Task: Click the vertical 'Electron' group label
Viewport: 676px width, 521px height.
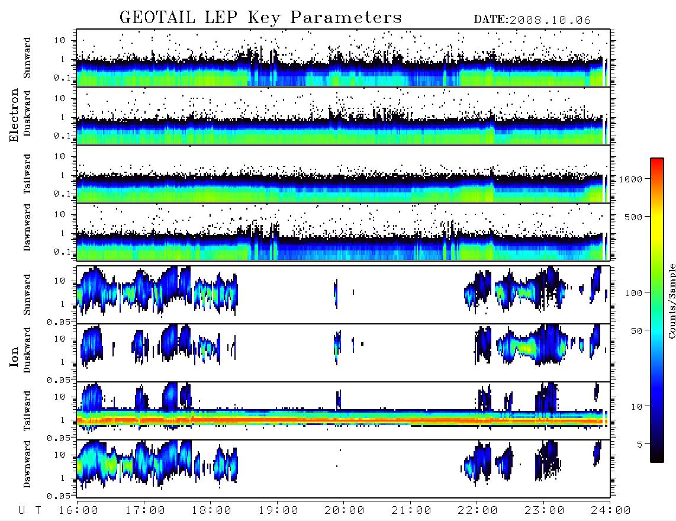Action: tap(14, 115)
